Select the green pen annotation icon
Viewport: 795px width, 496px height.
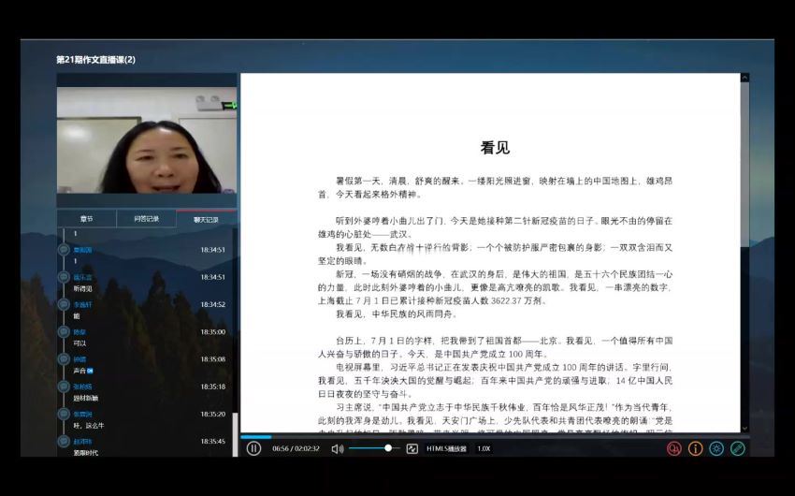737,449
